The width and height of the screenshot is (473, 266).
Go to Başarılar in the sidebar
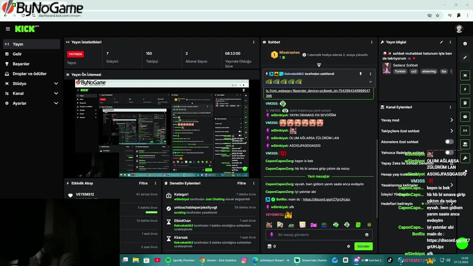[31, 64]
